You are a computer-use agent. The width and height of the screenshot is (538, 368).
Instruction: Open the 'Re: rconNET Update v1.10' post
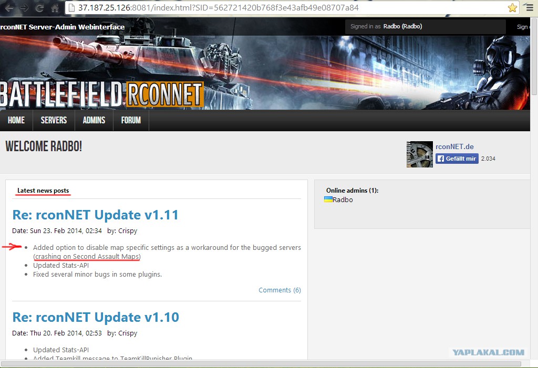(96, 317)
